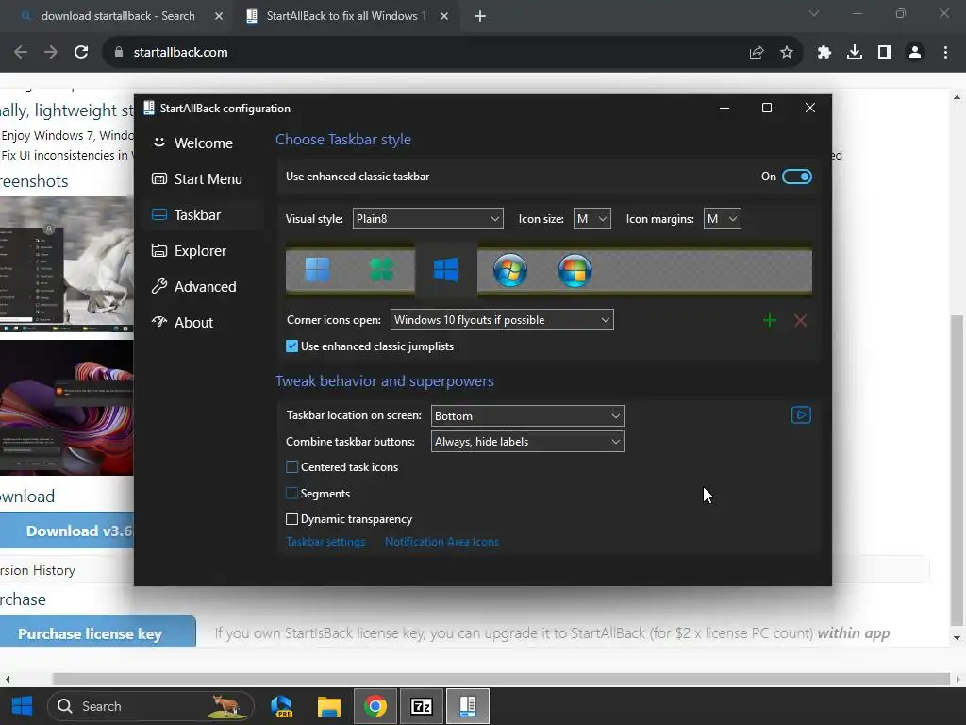The image size is (966, 725).
Task: Click the page horizontal scrollbar
Action: pos(501,679)
